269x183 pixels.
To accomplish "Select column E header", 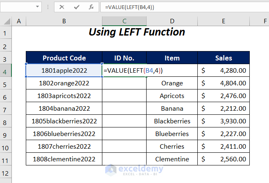I will coord(224,21).
